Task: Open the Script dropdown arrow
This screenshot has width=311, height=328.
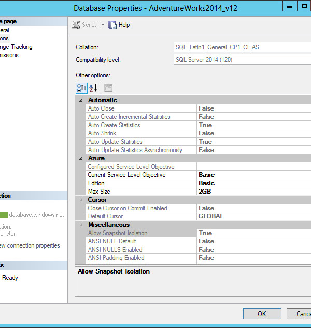Action: pyautogui.click(x=103, y=25)
